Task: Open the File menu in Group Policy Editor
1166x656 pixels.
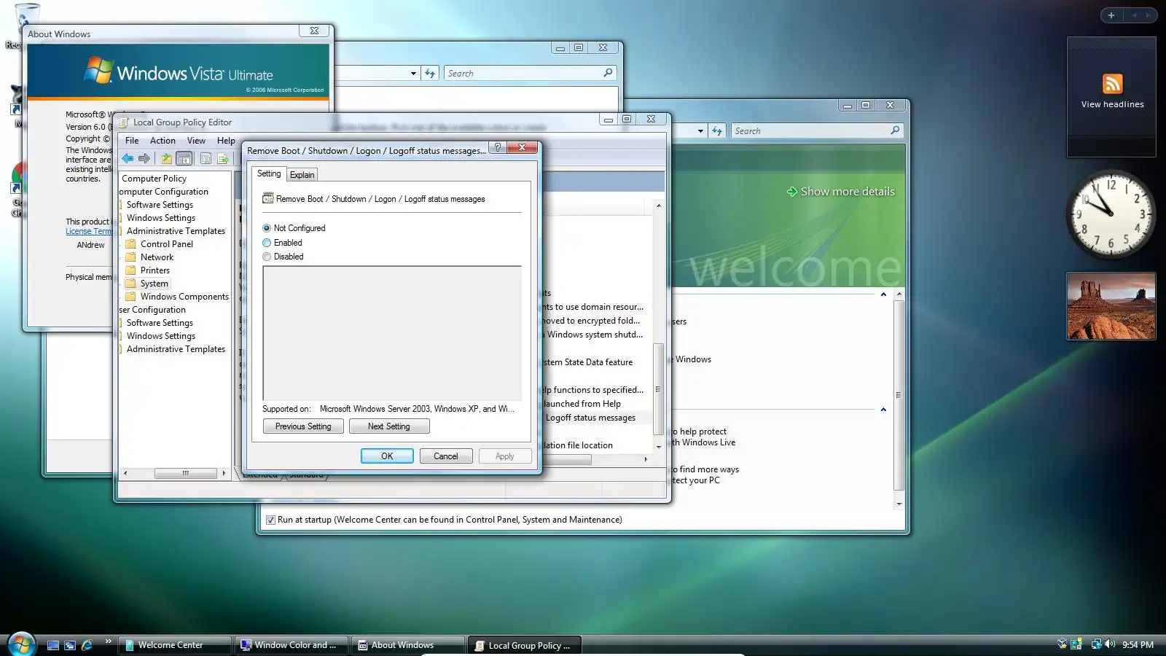Action: pos(132,141)
